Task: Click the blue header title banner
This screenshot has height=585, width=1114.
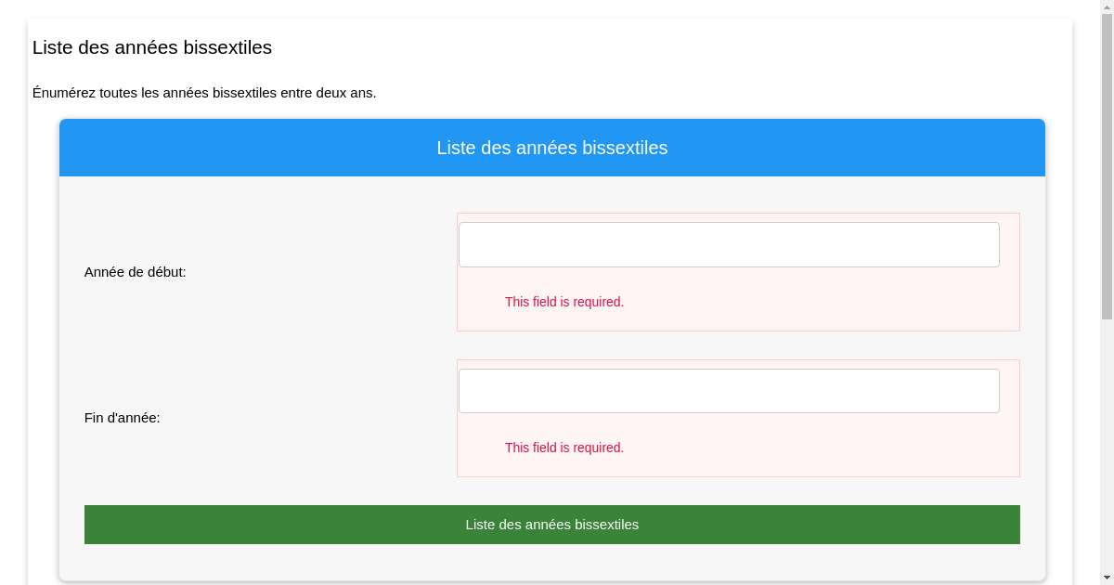Action: pos(552,148)
